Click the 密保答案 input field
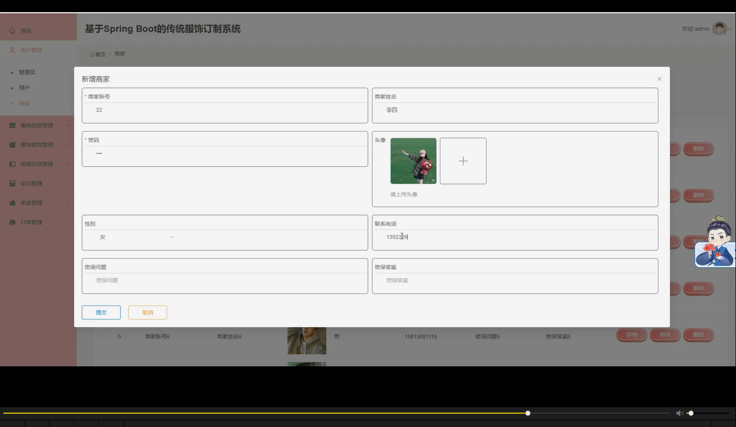 tap(515, 280)
